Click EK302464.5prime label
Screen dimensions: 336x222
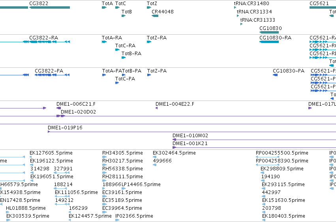(174, 153)
